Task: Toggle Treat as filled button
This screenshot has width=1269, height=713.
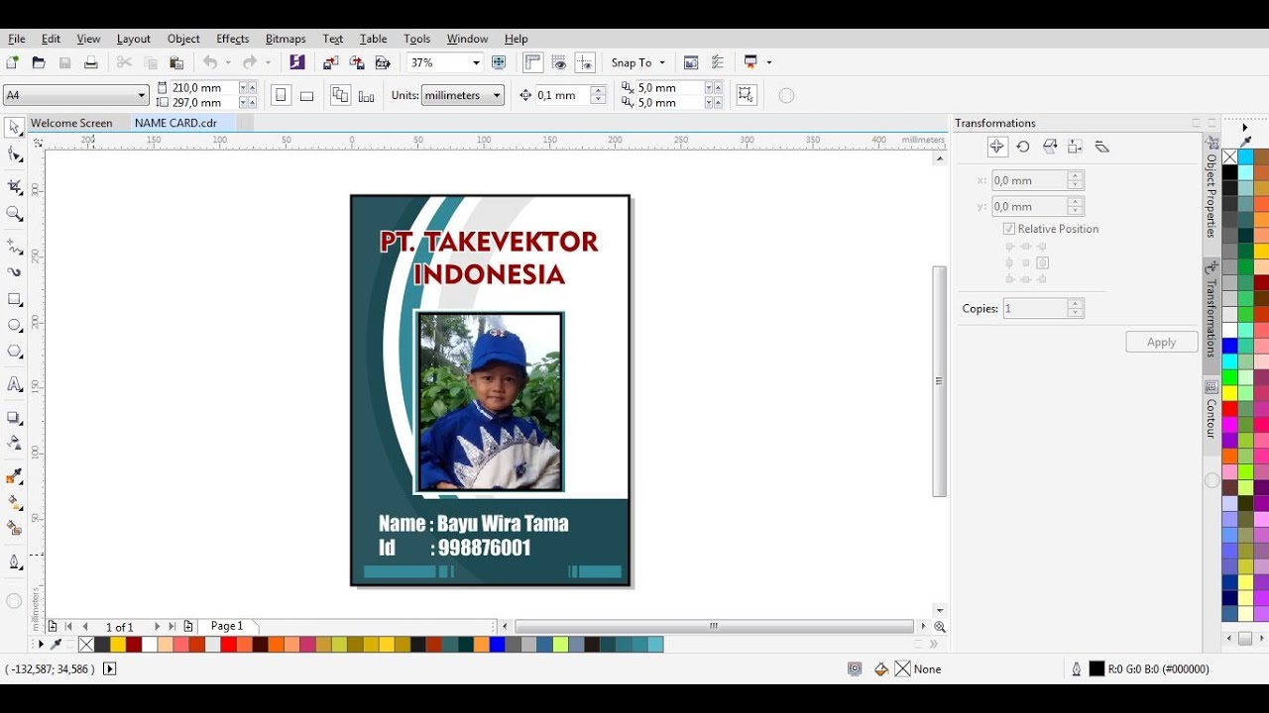Action: click(747, 95)
